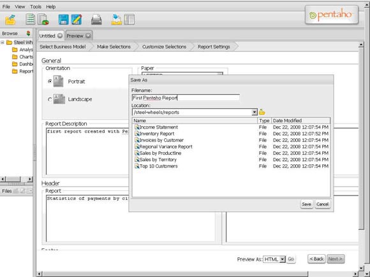Click Save in the Save As dialog

pos(306,204)
